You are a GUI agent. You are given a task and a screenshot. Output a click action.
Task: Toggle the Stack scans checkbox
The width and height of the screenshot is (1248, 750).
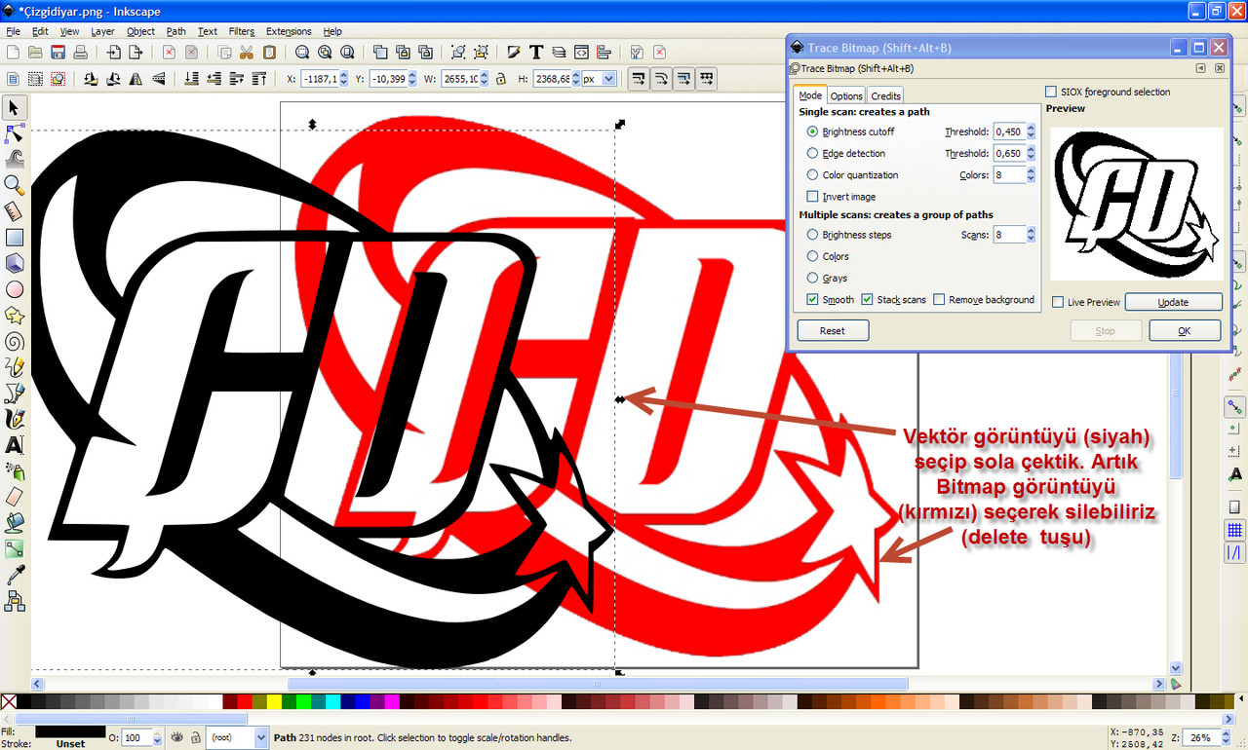868,300
